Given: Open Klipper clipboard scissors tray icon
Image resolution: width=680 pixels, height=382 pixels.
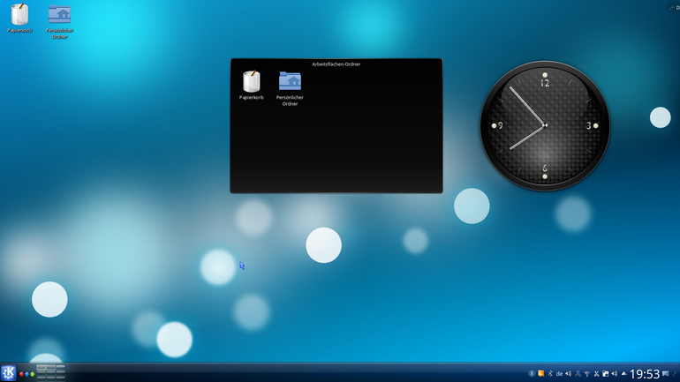Looking at the screenshot, I should [x=596, y=374].
